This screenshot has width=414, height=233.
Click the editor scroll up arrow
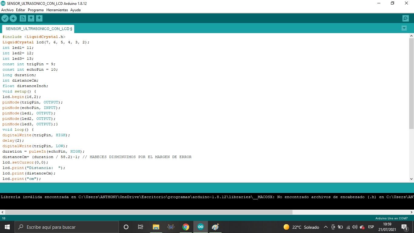(x=411, y=36)
